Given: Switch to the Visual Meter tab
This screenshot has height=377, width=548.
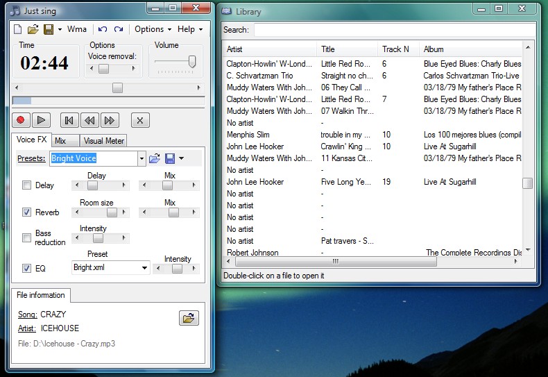Looking at the screenshot, I should (103, 141).
